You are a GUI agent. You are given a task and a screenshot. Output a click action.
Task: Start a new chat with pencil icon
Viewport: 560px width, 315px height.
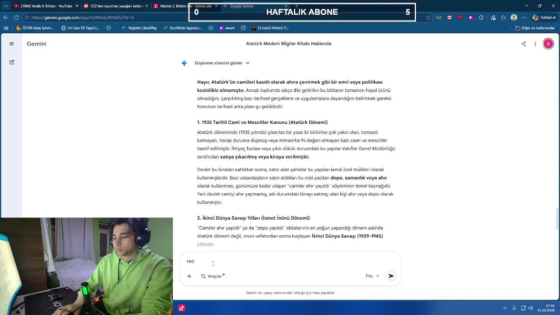tap(12, 62)
